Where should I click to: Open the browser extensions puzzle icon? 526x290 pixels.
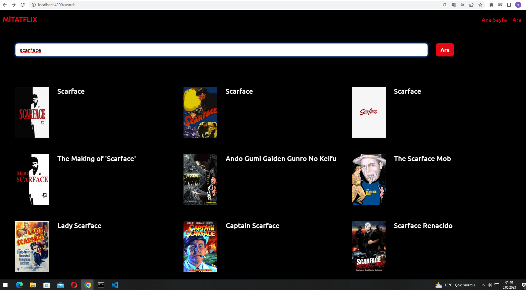tap(491, 5)
